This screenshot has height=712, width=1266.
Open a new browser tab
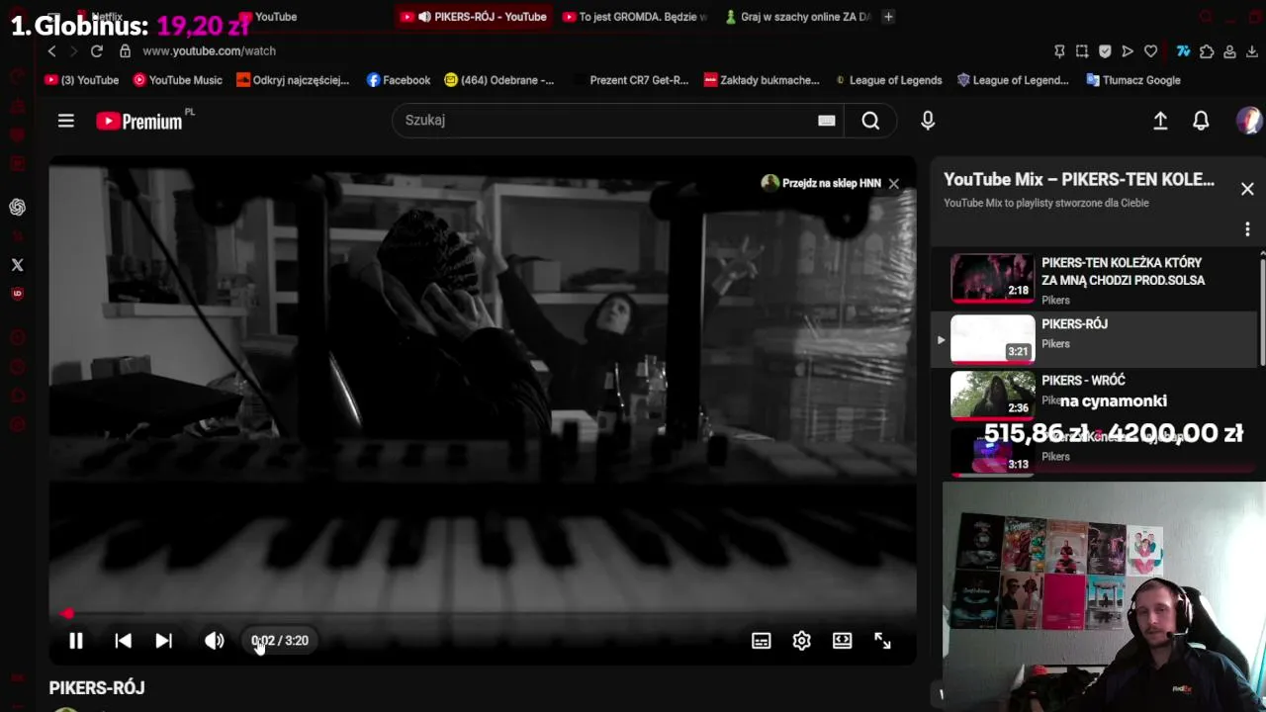pyautogui.click(x=888, y=17)
